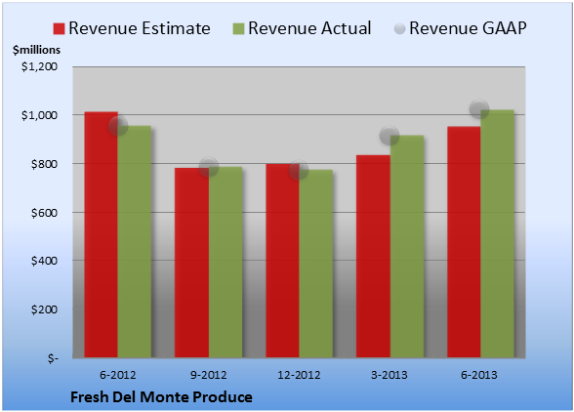Screen dimensions: 574x412
Task: Select the green actual bar for 6-2013
Action: click(497, 233)
